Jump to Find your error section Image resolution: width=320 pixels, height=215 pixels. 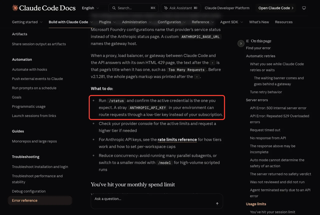[x=258, y=48]
